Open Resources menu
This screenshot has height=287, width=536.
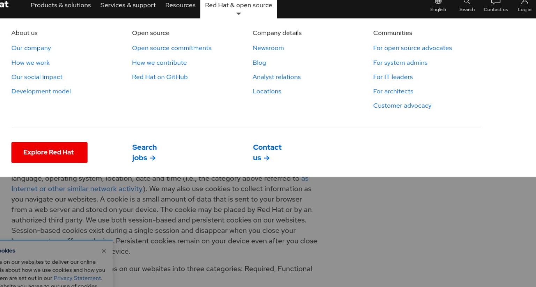[180, 5]
